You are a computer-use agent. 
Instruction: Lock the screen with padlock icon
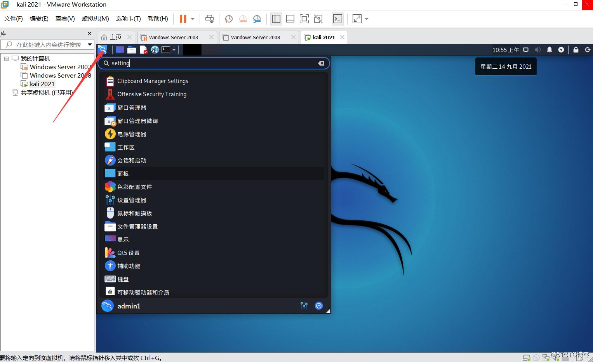(576, 50)
